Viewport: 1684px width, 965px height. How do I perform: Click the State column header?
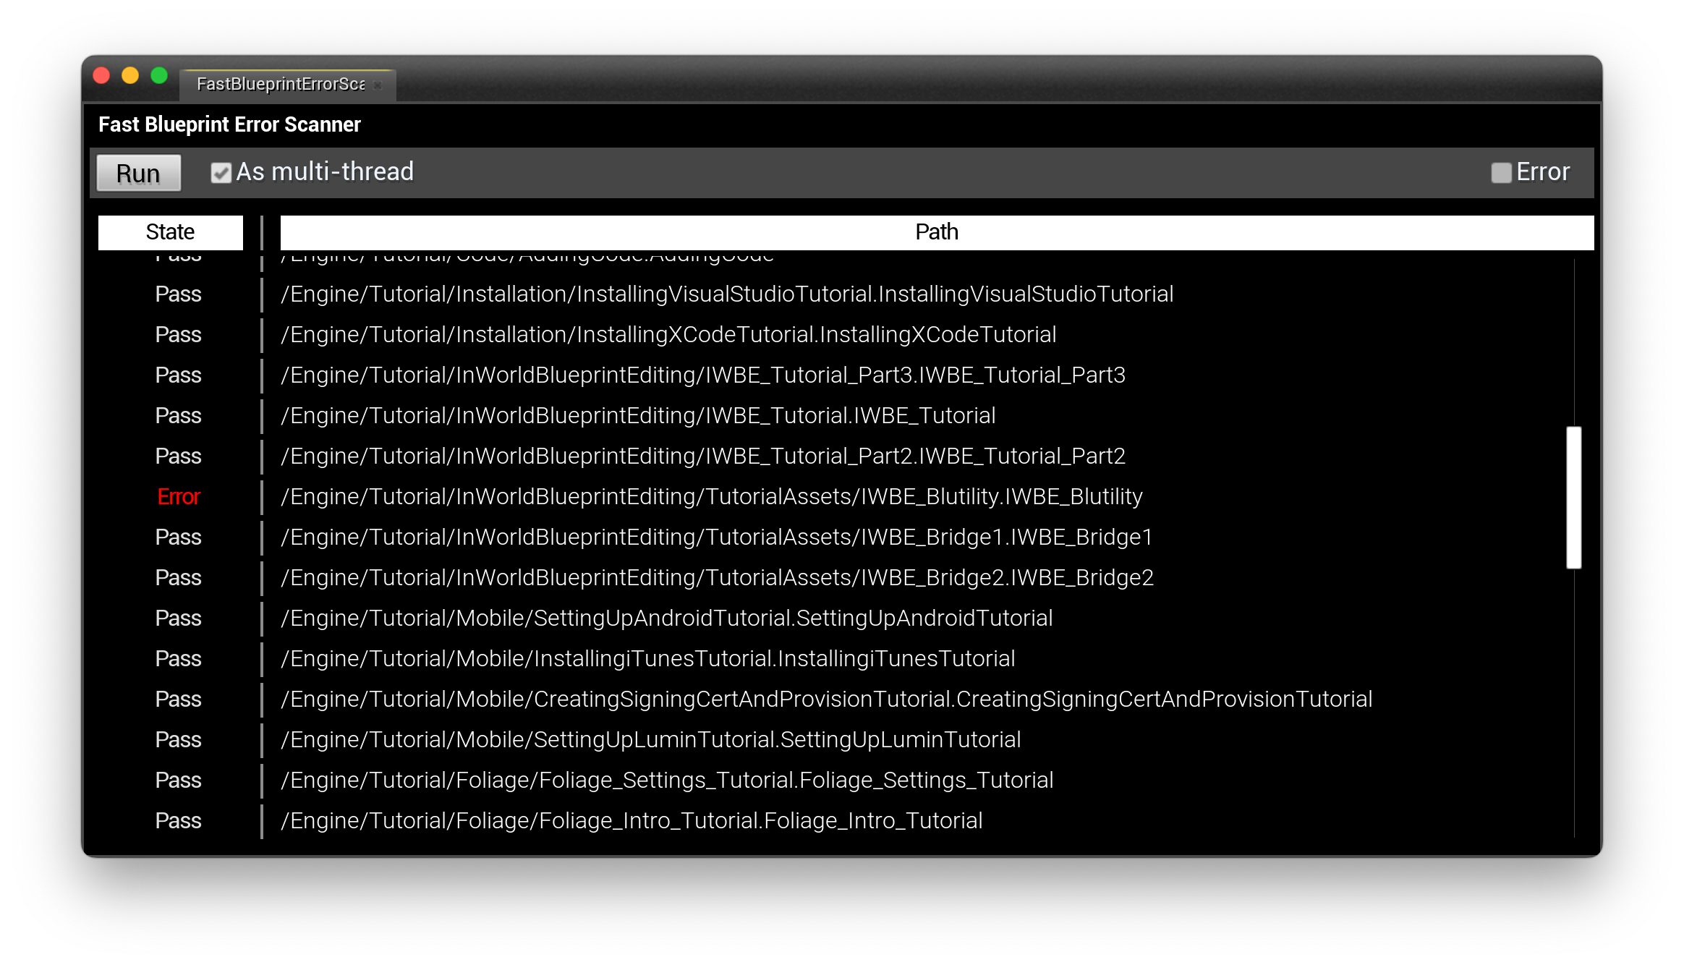[170, 232]
